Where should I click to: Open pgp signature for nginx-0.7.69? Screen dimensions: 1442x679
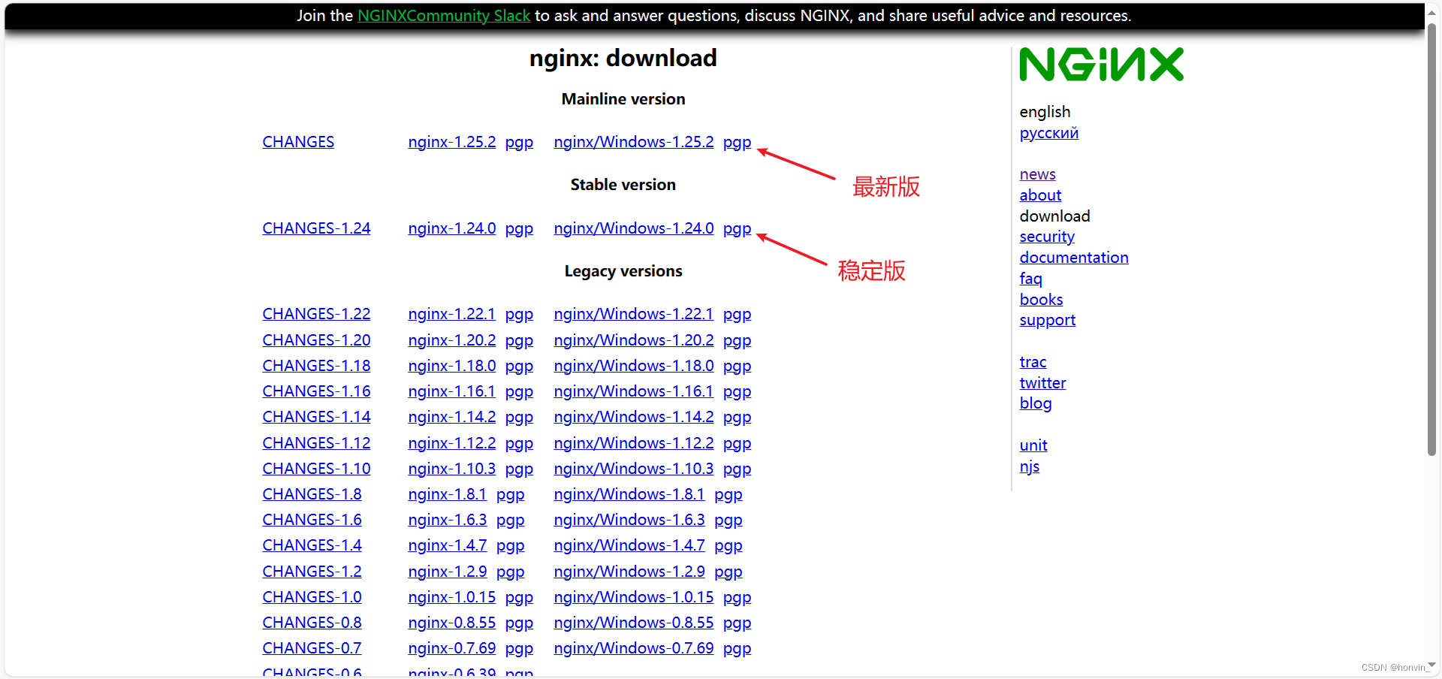(x=519, y=649)
